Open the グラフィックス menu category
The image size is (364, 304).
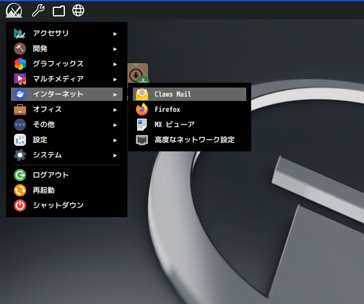click(67, 64)
